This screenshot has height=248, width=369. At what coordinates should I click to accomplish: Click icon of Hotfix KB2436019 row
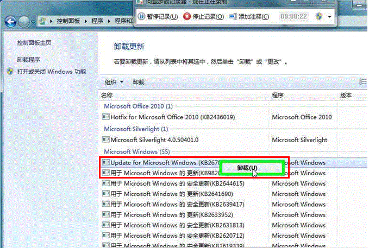[x=105, y=117]
